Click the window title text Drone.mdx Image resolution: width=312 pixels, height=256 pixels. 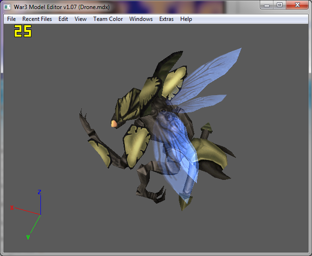94,7
